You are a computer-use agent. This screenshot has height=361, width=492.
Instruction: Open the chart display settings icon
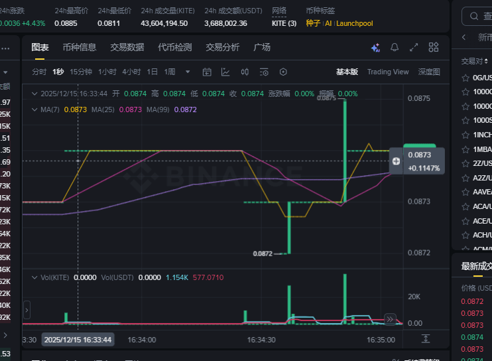pos(264,72)
